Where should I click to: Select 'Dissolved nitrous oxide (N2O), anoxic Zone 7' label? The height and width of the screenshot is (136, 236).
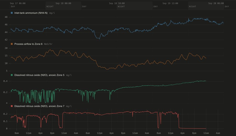[39, 106]
